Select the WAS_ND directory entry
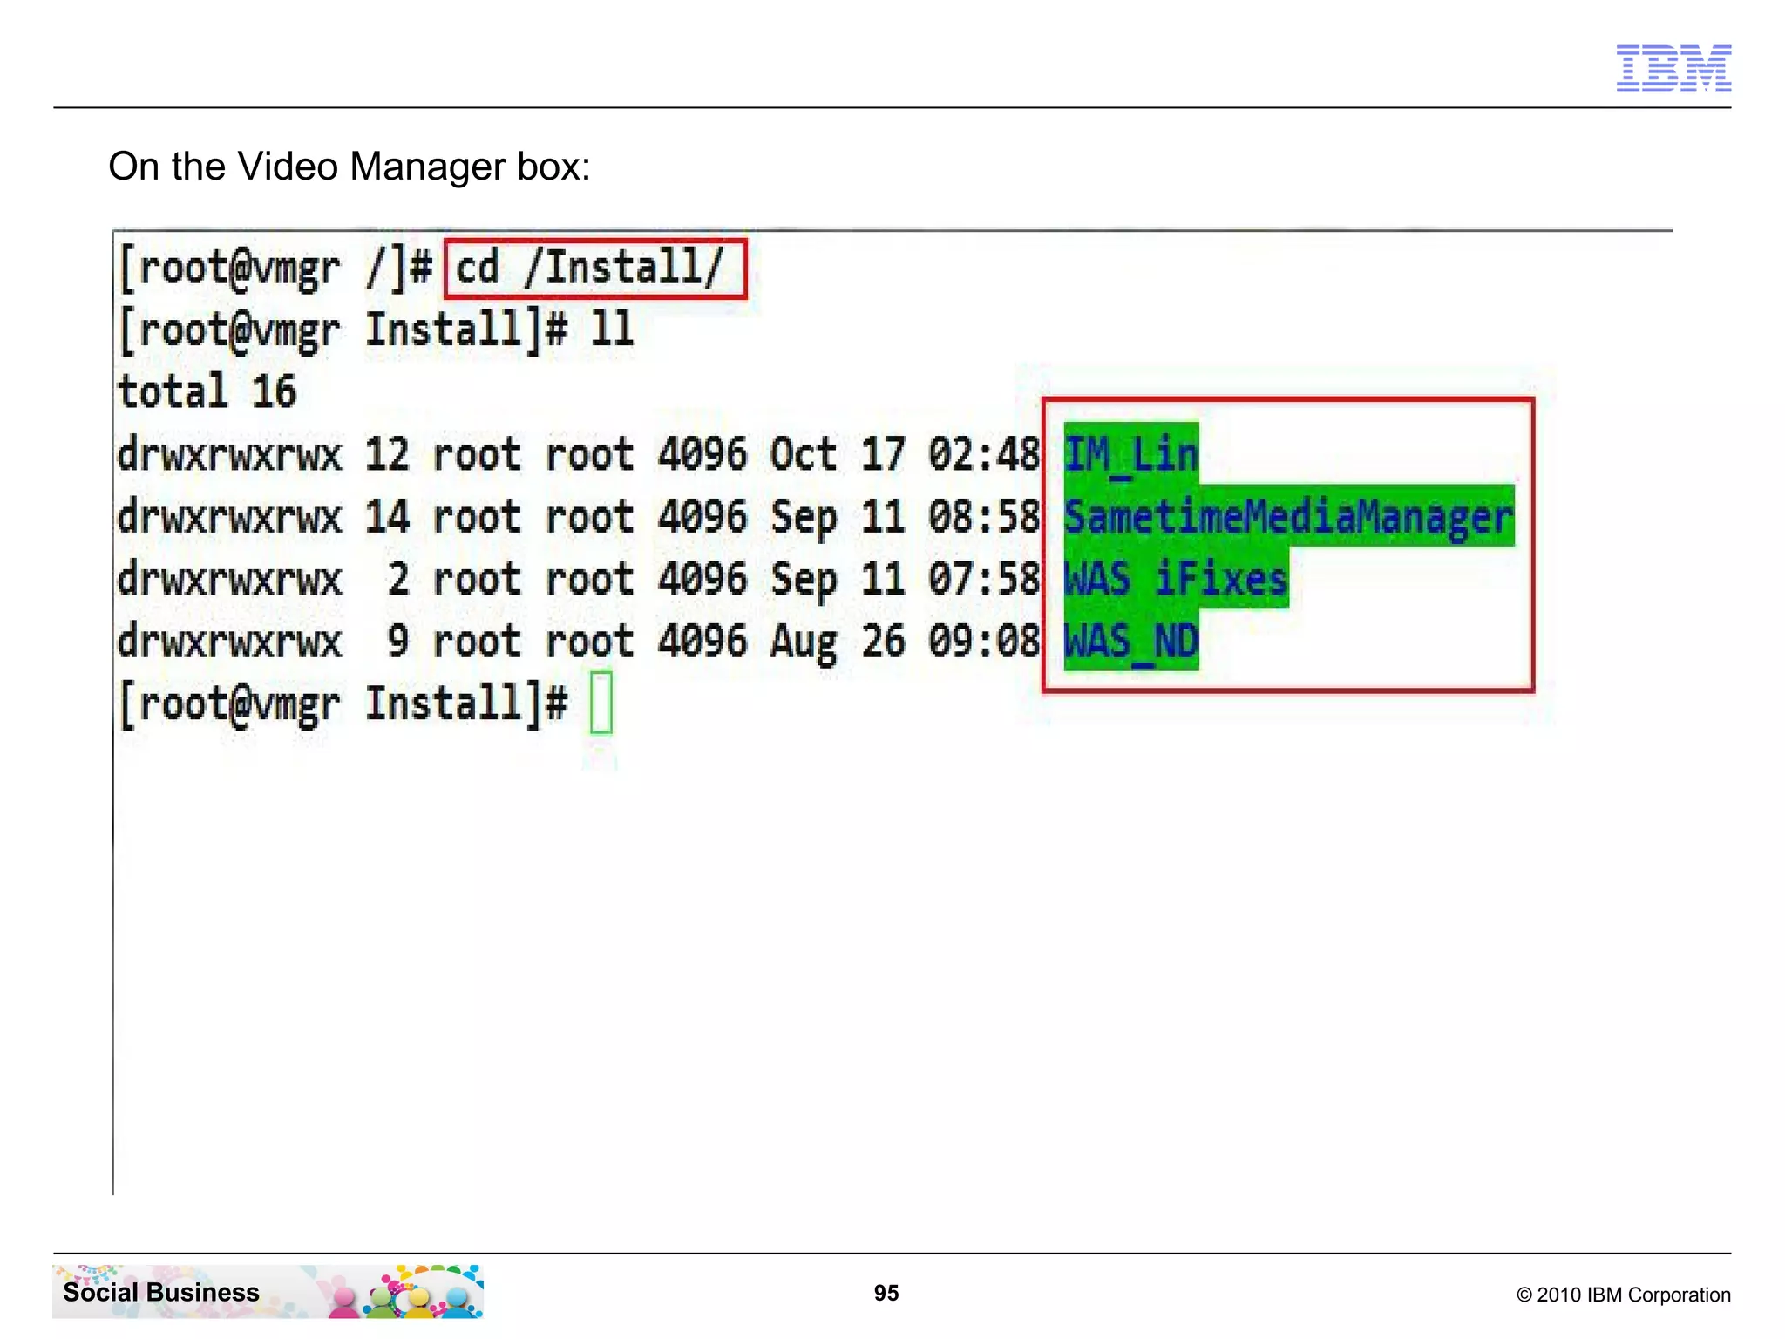The width and height of the screenshot is (1785, 1339). (x=1130, y=642)
